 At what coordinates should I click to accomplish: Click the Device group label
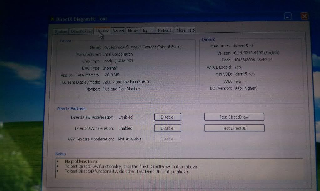65,41
